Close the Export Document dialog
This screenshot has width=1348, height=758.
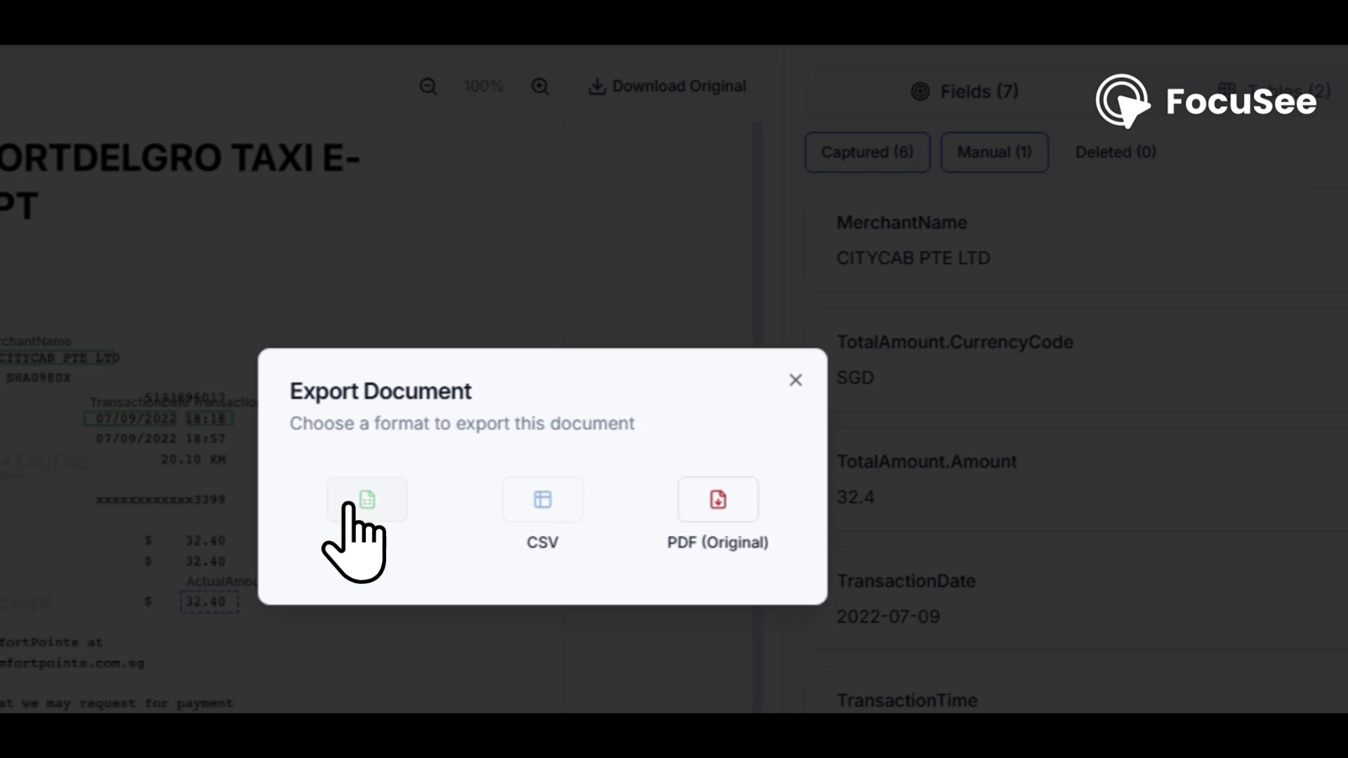coord(795,380)
